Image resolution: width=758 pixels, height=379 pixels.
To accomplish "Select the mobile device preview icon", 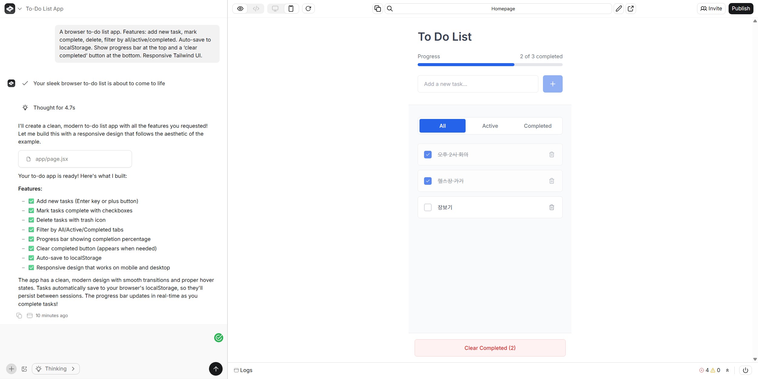I will coord(291,8).
